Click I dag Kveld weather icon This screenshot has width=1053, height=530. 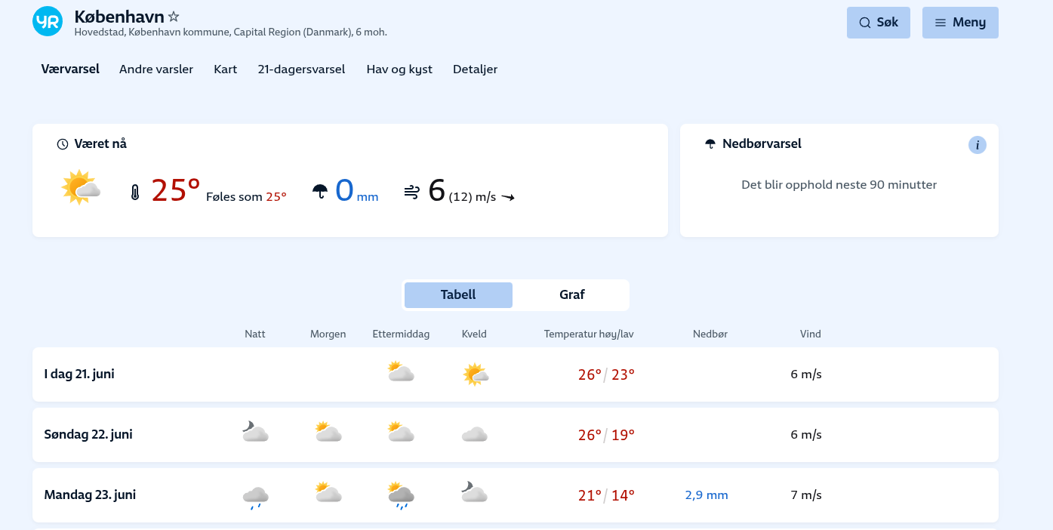[x=476, y=374]
